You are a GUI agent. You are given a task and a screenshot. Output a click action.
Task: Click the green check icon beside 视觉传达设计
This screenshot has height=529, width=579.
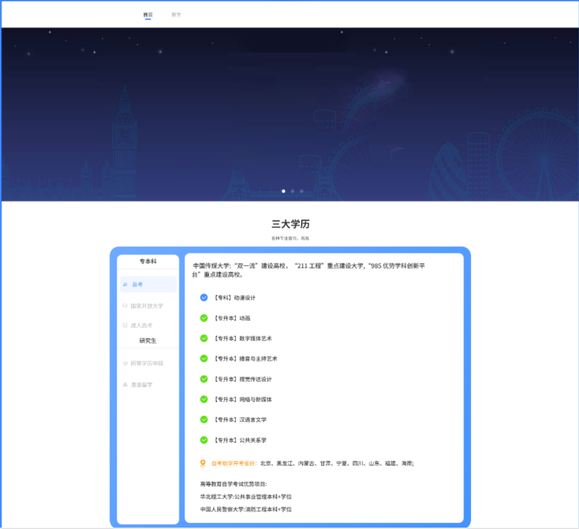(x=204, y=379)
